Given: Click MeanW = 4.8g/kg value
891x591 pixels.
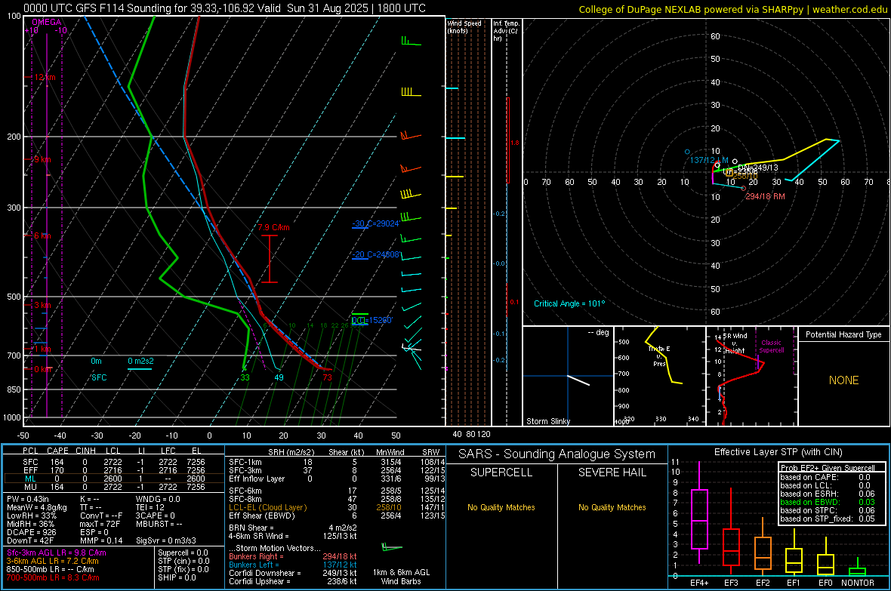Looking at the screenshot, I should pos(36,507).
